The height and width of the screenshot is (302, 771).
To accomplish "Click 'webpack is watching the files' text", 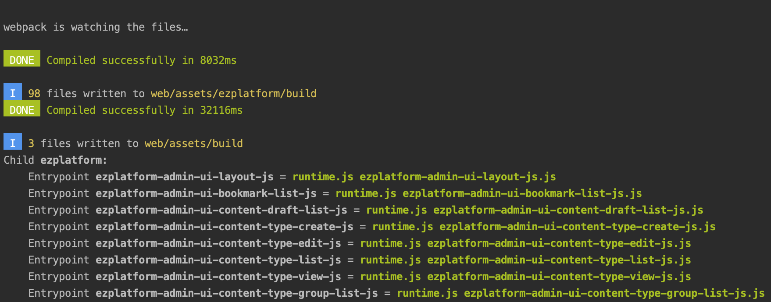I will [x=95, y=27].
